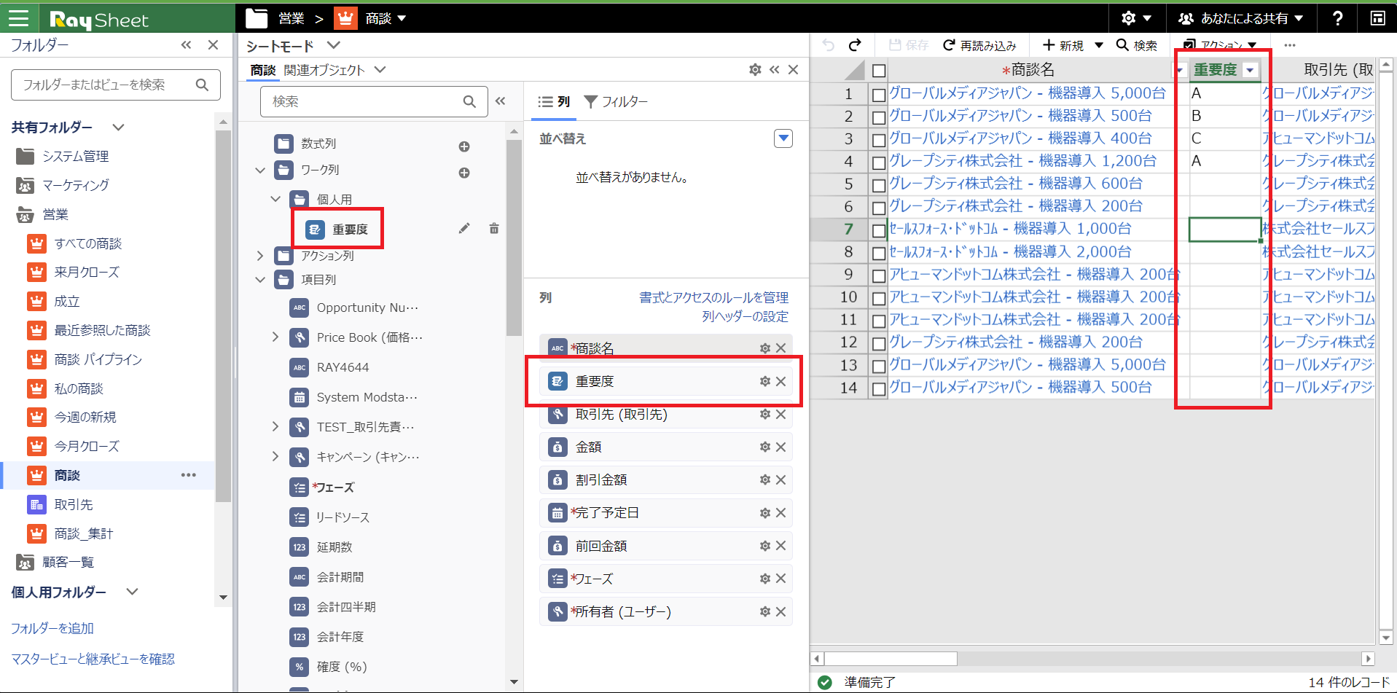The image size is (1397, 693).
Task: Check the checkbox for row 14
Action: (879, 389)
